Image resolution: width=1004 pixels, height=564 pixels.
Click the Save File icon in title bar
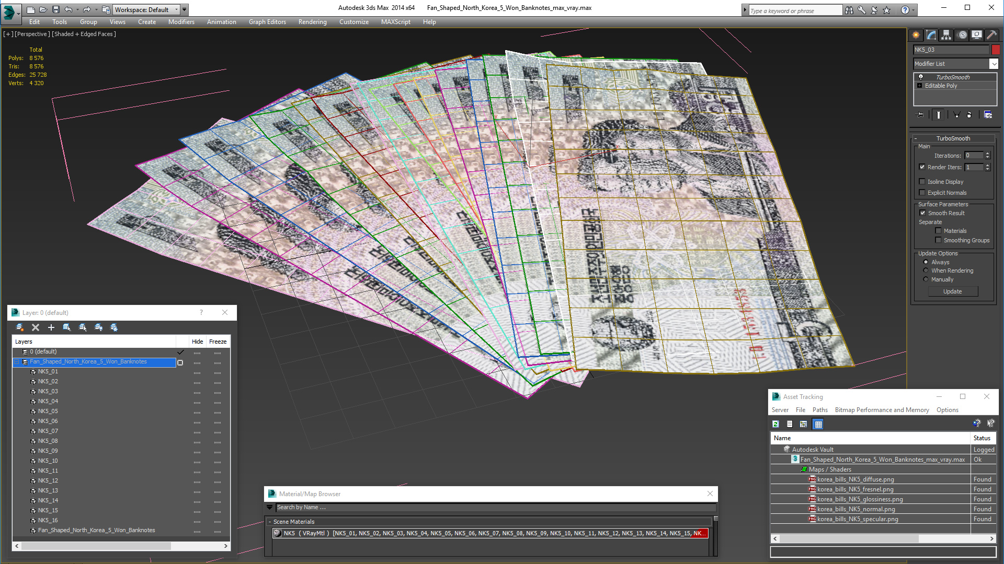(x=56, y=9)
